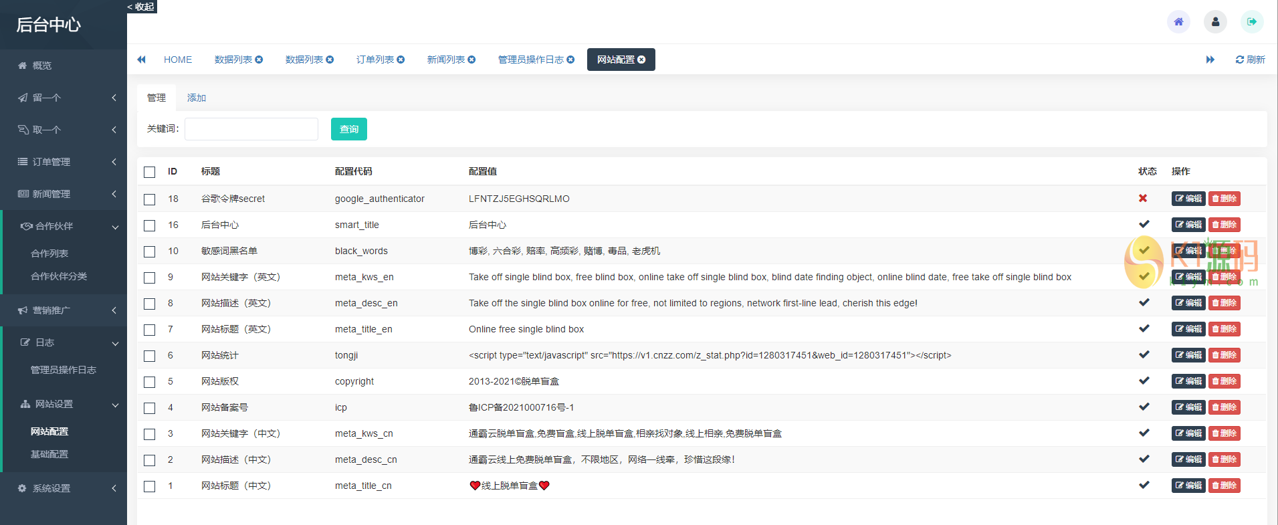The width and height of the screenshot is (1278, 525).
Task: Check the select-all checkbox in table header
Action: [150, 172]
